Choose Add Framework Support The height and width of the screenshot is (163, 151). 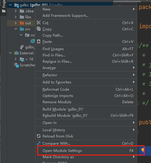tap(86, 16)
